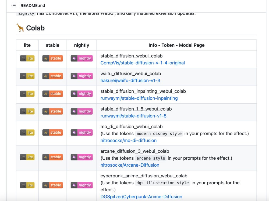Launch nightly badge in arcane_diffusion_3 row

point(82,157)
